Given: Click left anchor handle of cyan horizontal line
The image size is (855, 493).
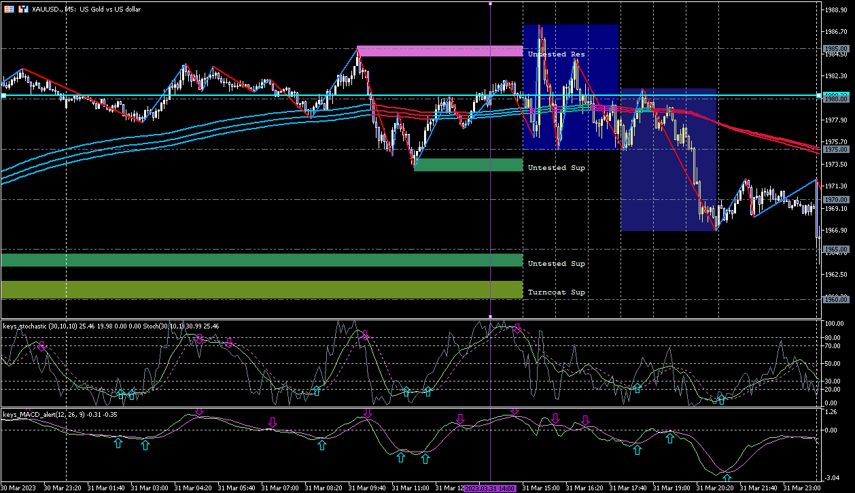Looking at the screenshot, I should point(3,96).
